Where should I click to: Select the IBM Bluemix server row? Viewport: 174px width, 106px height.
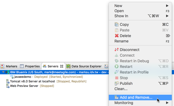coord(54,72)
